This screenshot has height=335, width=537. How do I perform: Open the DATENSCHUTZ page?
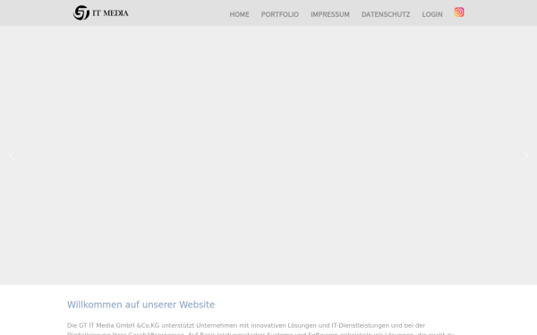386,14
